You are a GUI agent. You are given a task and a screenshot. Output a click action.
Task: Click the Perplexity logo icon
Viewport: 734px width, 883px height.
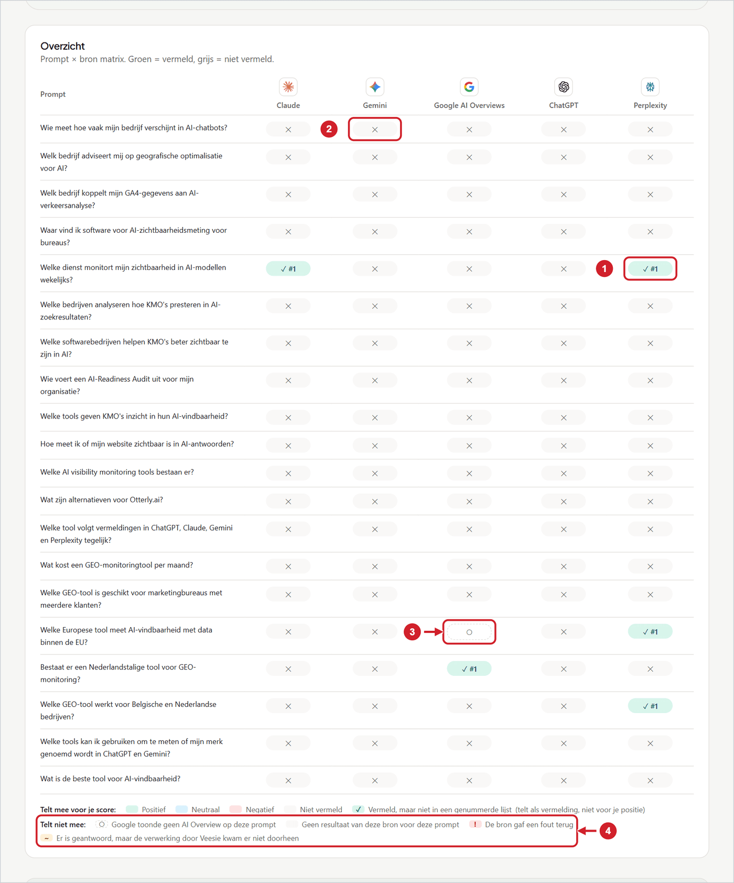coord(650,87)
